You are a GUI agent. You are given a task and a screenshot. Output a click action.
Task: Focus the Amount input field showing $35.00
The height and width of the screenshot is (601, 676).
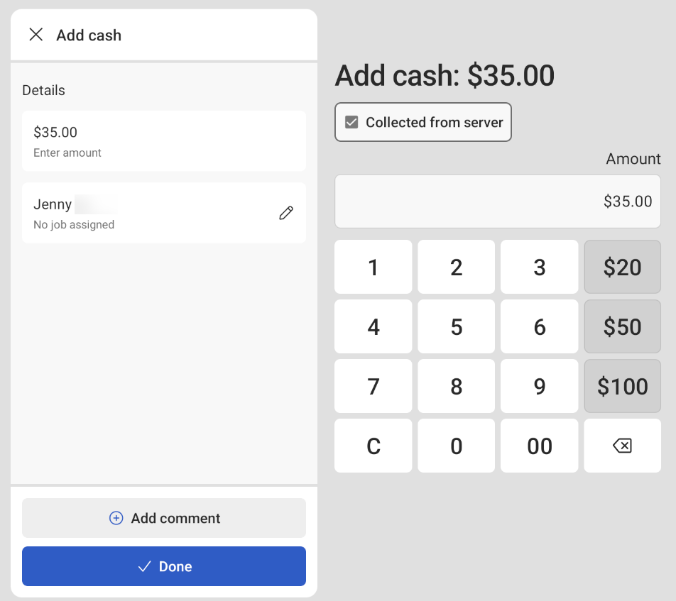498,202
